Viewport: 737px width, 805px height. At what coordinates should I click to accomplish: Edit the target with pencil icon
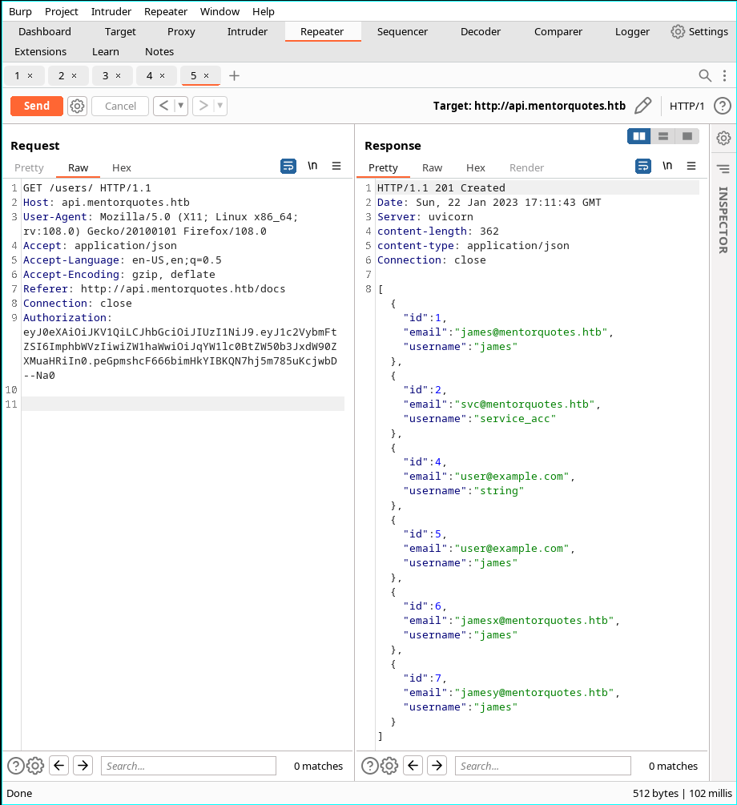(x=642, y=106)
